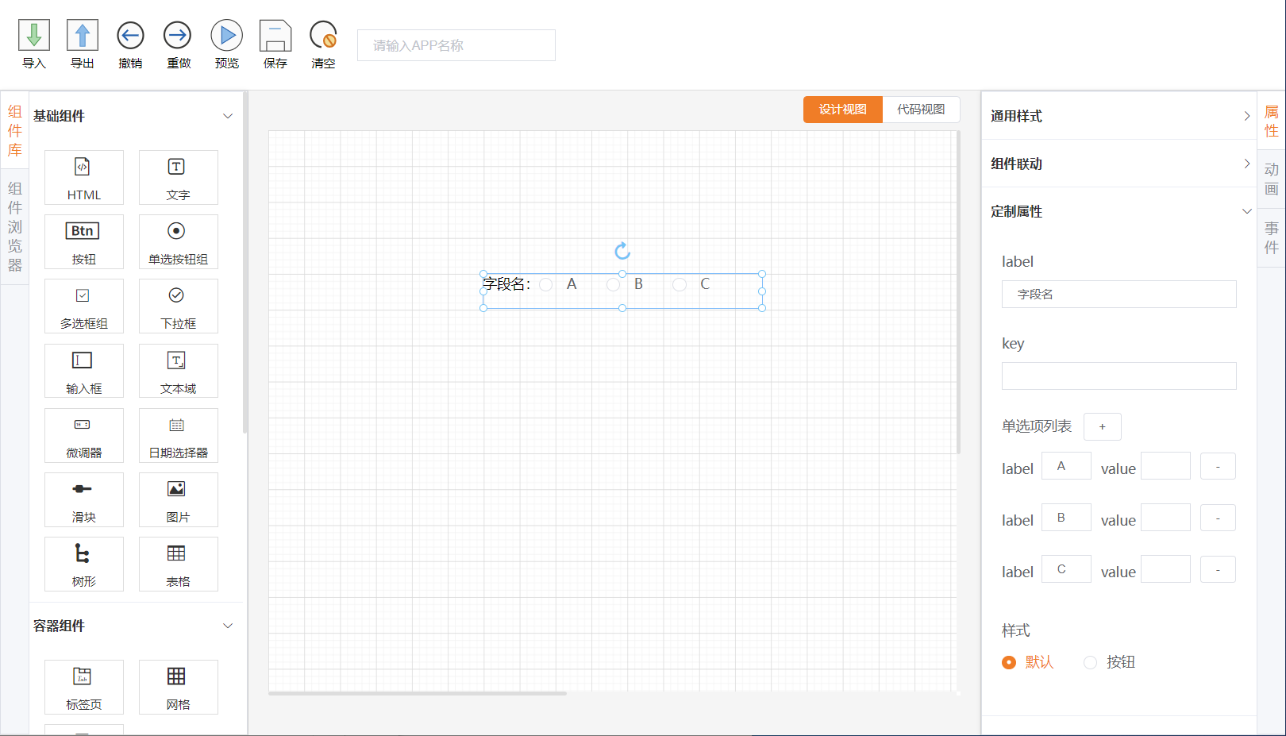Select the 图片 image component
The height and width of the screenshot is (736, 1286).
pos(178,499)
